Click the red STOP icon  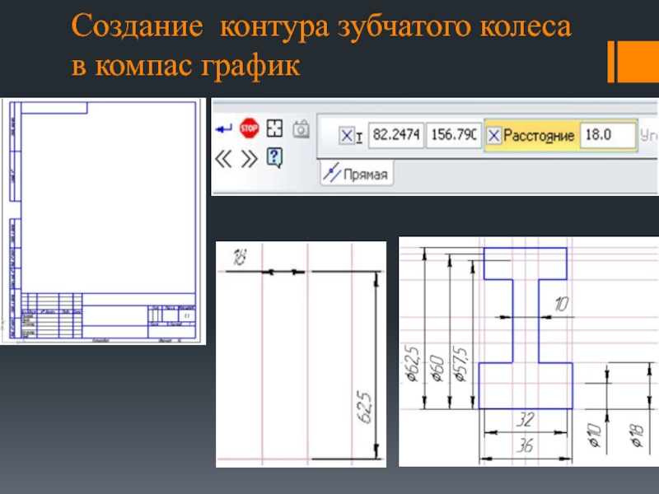[249, 128]
